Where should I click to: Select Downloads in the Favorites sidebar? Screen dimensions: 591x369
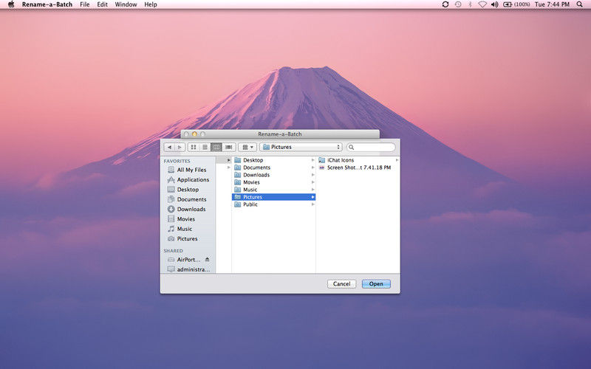click(x=191, y=209)
